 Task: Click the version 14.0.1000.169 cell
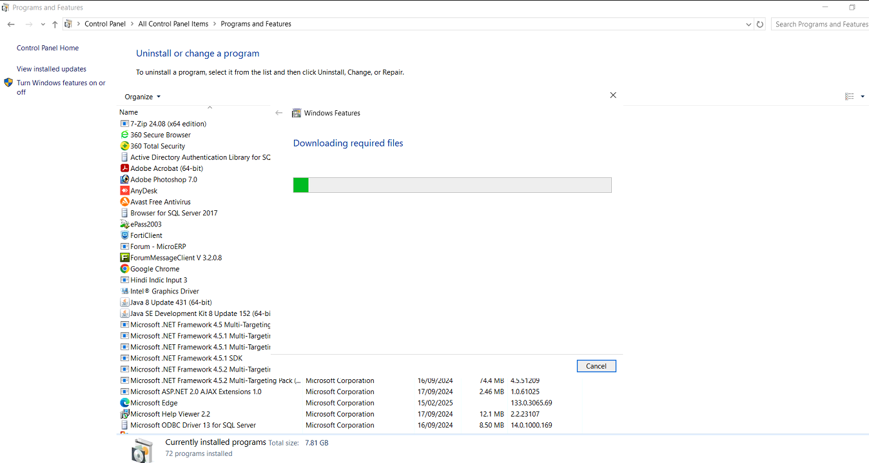pos(531,426)
